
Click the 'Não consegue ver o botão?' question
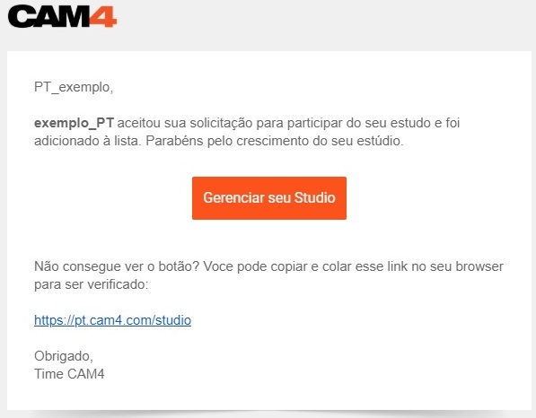[x=117, y=266]
